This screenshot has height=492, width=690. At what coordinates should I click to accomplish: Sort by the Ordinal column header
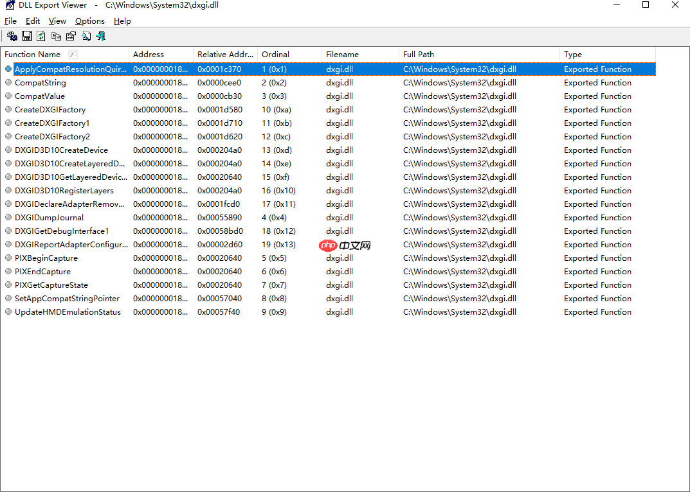coord(289,55)
